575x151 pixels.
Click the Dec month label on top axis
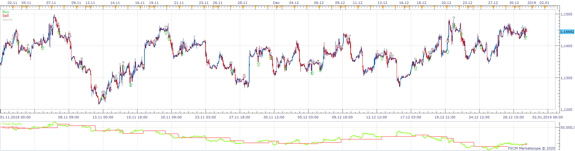tap(276, 3)
